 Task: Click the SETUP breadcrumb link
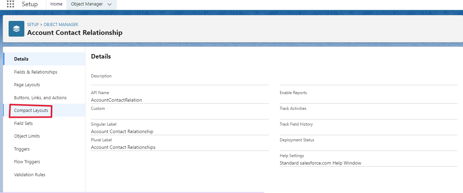(33, 25)
